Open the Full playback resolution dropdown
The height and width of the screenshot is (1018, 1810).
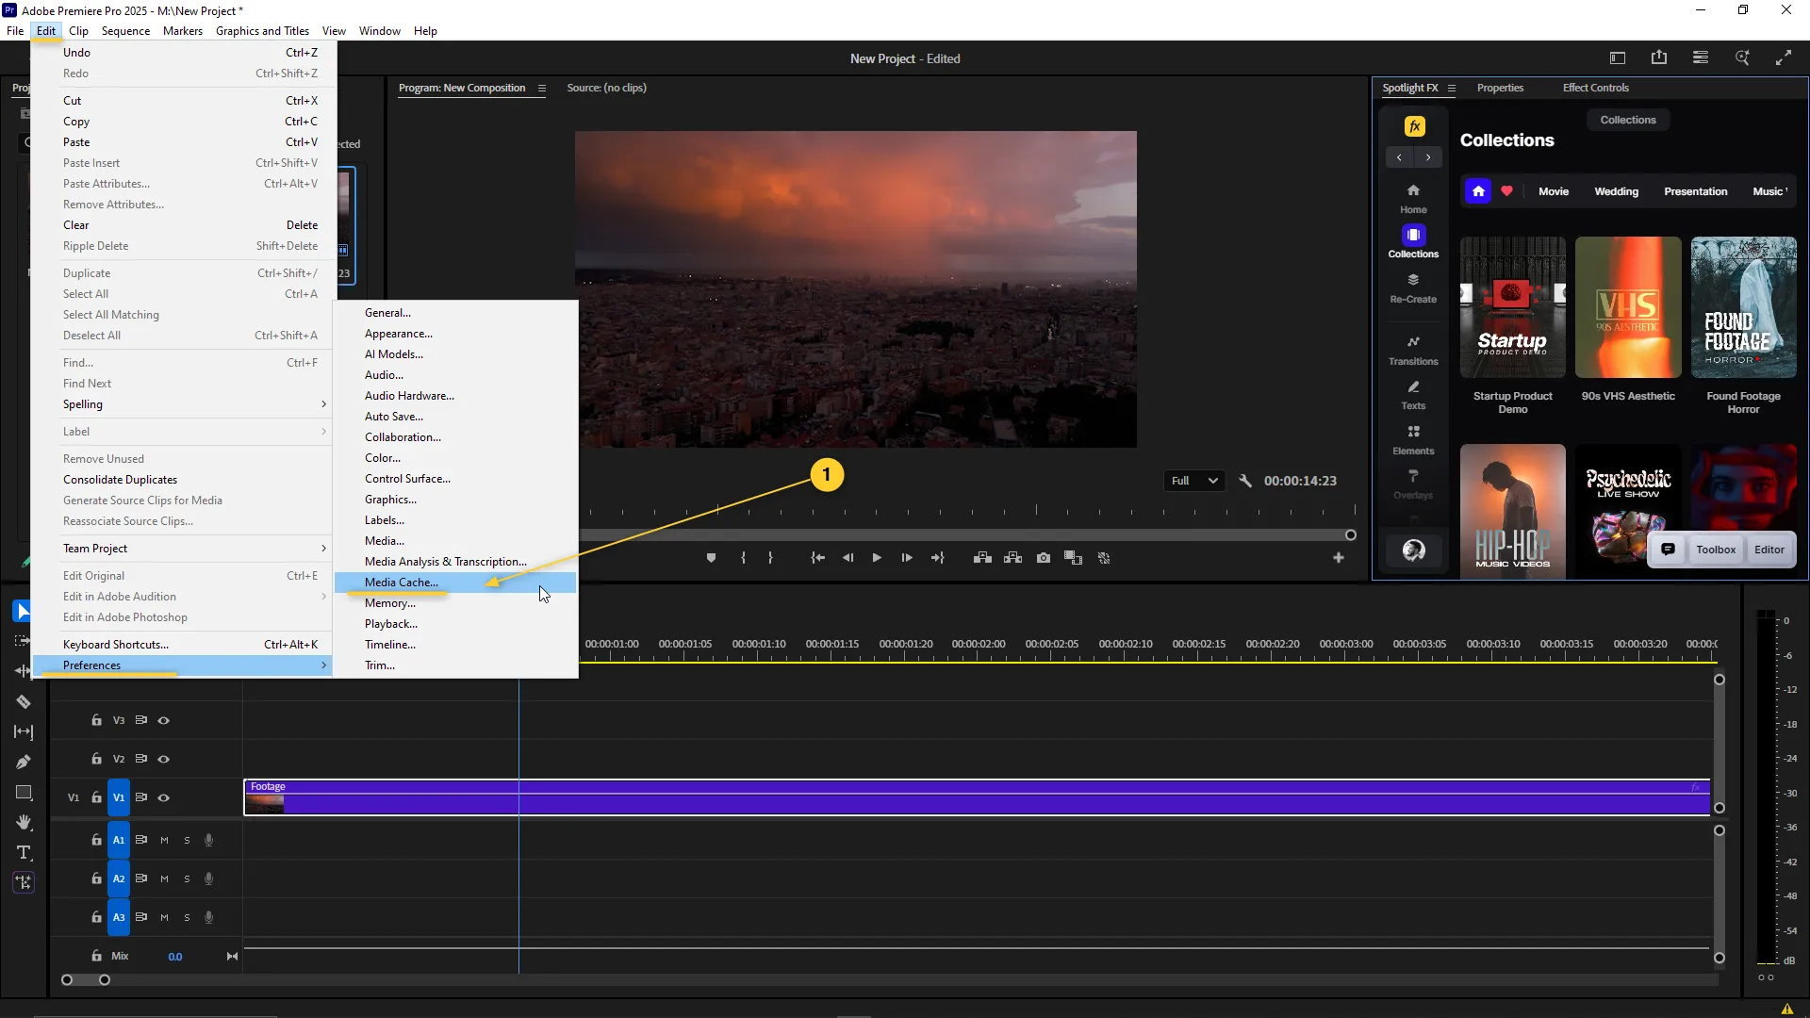click(1193, 481)
